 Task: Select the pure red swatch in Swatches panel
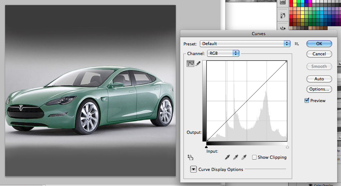click(x=291, y=2)
